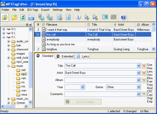Open the Folder menu

point(5,10)
